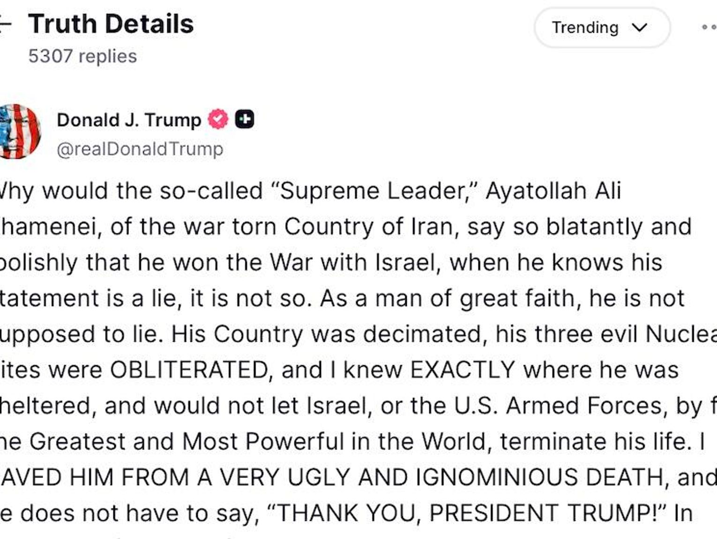
Task: Click the @realDonaldTrump handle
Action: click(x=140, y=149)
